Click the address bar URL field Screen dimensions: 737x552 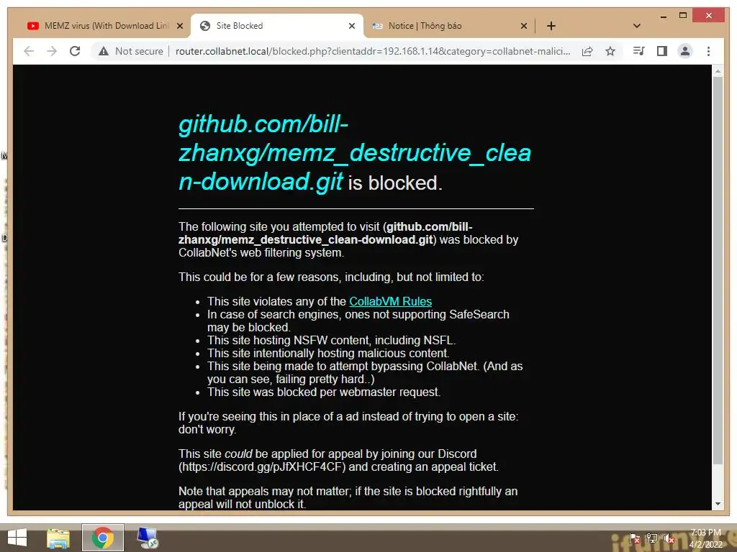tap(373, 51)
